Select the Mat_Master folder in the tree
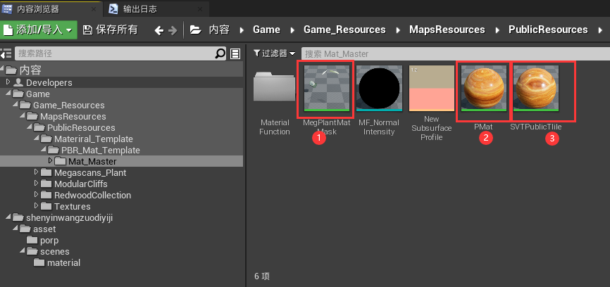This screenshot has width=610, height=287. coord(92,161)
